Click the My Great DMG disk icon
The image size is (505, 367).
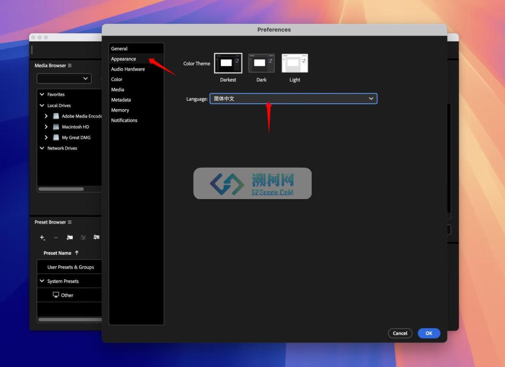(56, 137)
